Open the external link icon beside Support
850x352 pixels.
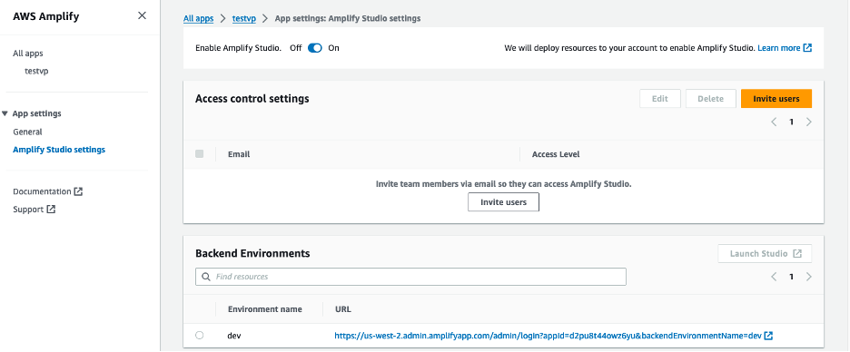pos(51,209)
